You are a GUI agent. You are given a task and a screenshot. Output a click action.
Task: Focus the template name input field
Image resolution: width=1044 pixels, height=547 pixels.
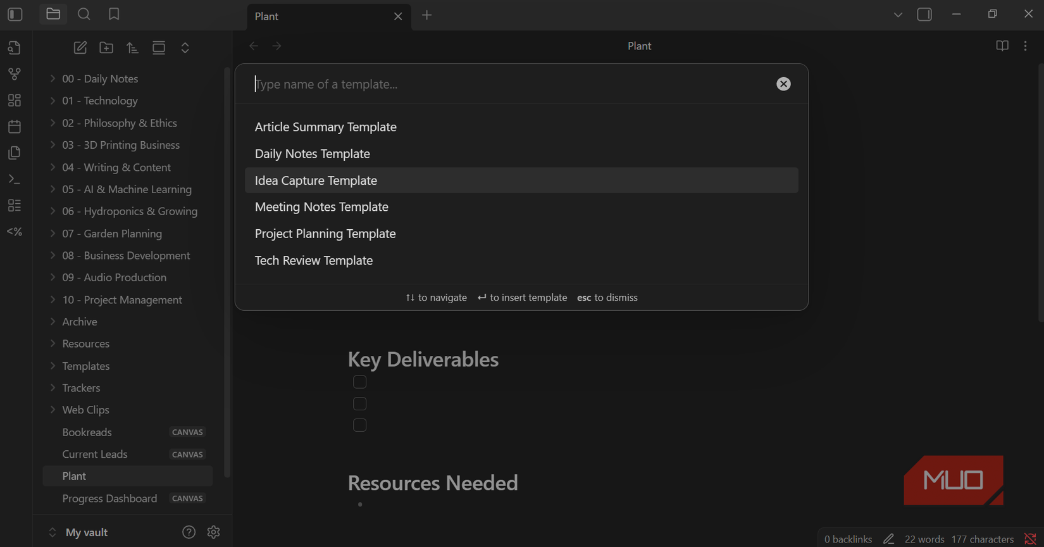pos(506,84)
